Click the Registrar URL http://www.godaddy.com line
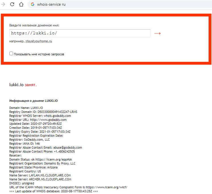This screenshot has width=212, height=194. coord(38,120)
